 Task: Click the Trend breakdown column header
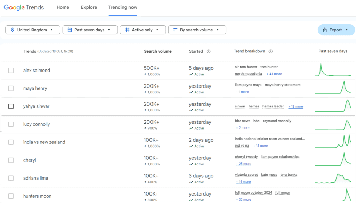tap(249, 51)
